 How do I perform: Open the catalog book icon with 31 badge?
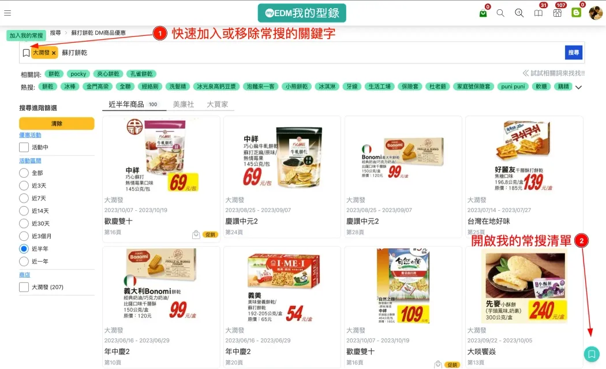[538, 13]
